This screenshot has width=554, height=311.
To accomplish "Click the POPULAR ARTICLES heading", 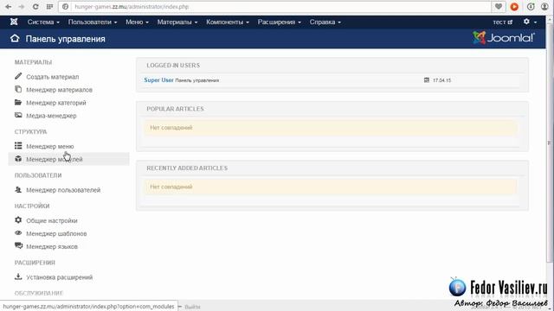I will [x=175, y=109].
